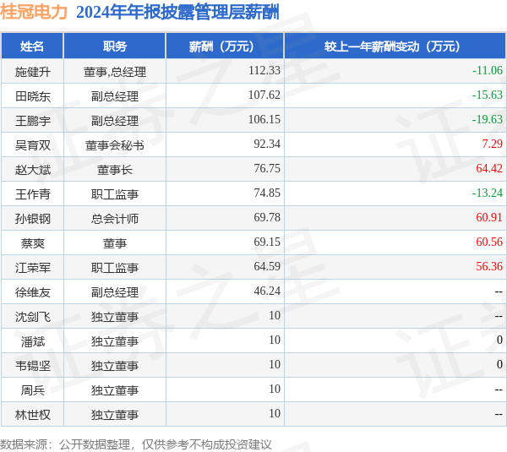Select the name 徐维友
The width and height of the screenshot is (507, 452).
click(x=33, y=292)
